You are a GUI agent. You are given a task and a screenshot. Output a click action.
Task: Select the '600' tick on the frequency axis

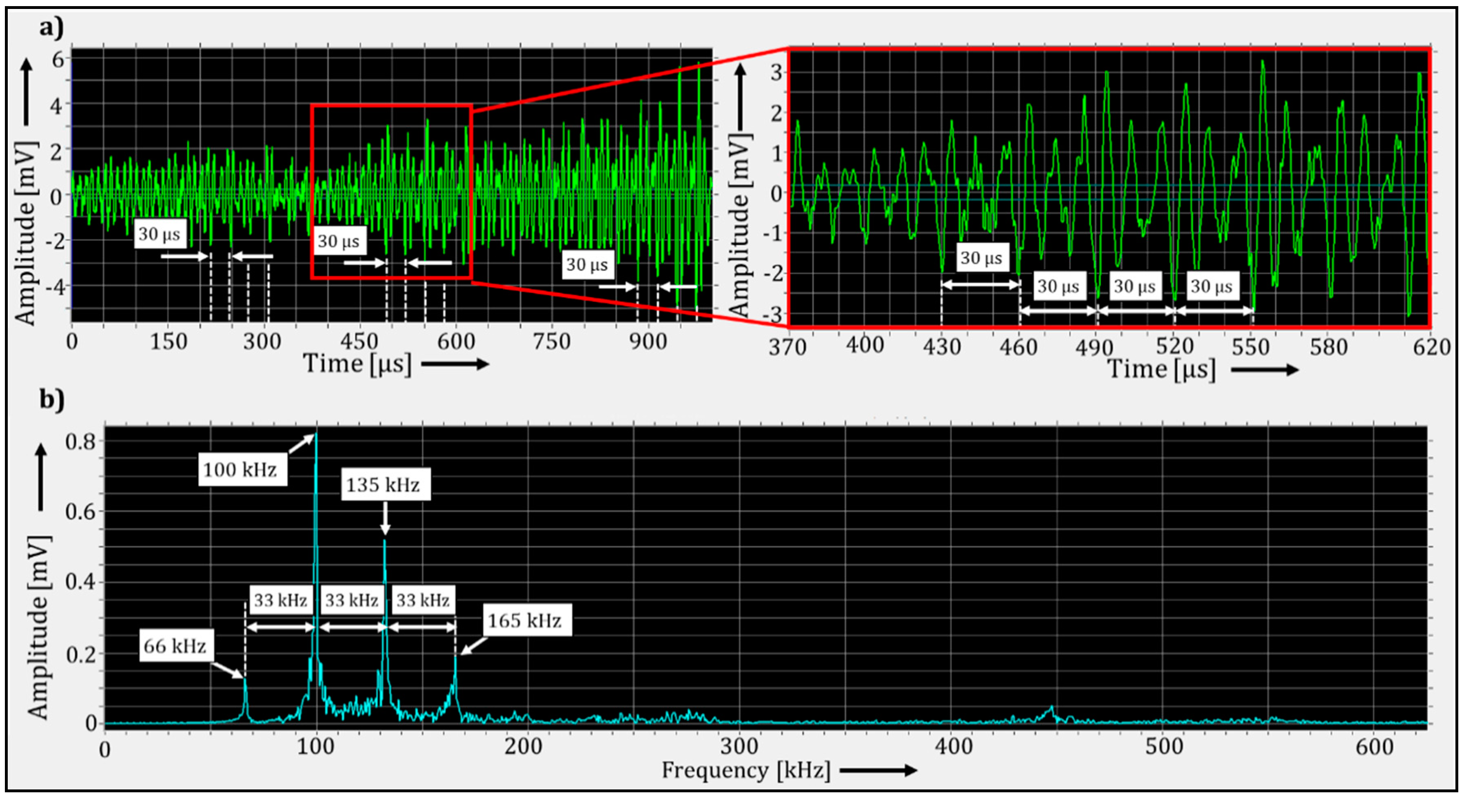coord(1375,746)
